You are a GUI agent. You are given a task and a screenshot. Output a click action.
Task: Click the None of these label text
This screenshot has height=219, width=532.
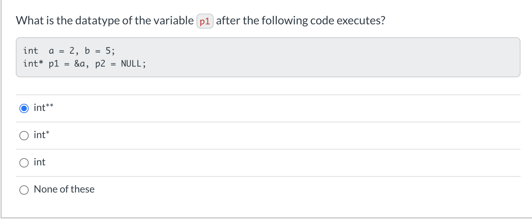tap(64, 189)
